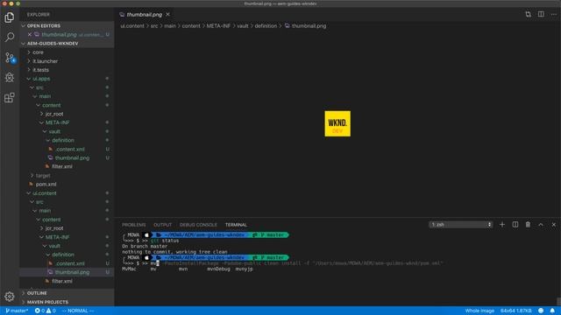Open the Search view in activity bar
The width and height of the screenshot is (561, 315).
tap(10, 37)
